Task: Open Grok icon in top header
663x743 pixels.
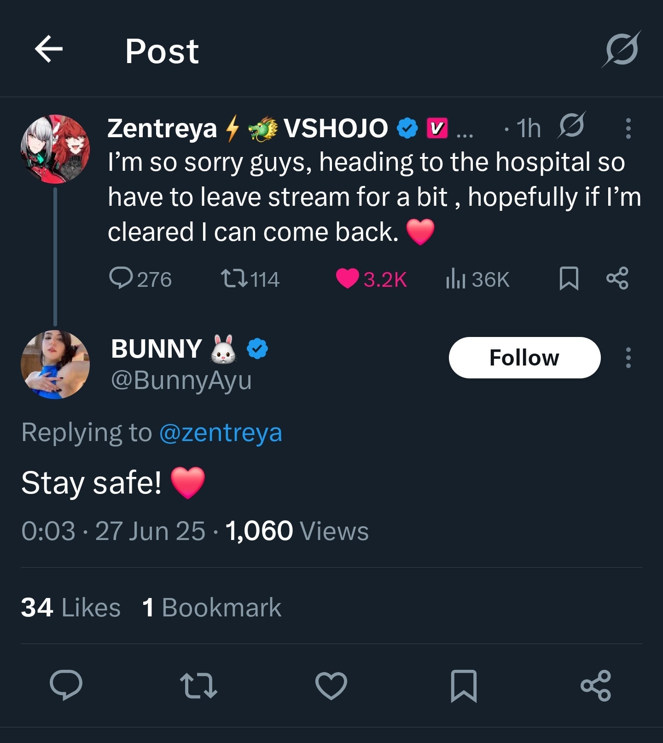Action: (x=622, y=49)
